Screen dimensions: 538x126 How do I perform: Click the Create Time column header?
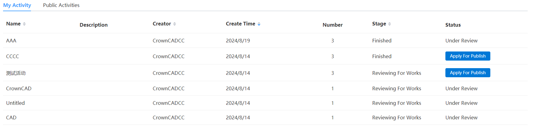(240, 24)
